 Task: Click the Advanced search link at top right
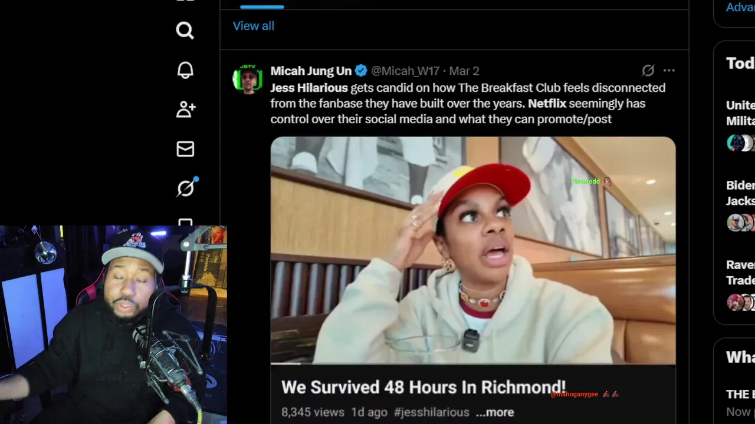[x=740, y=7]
